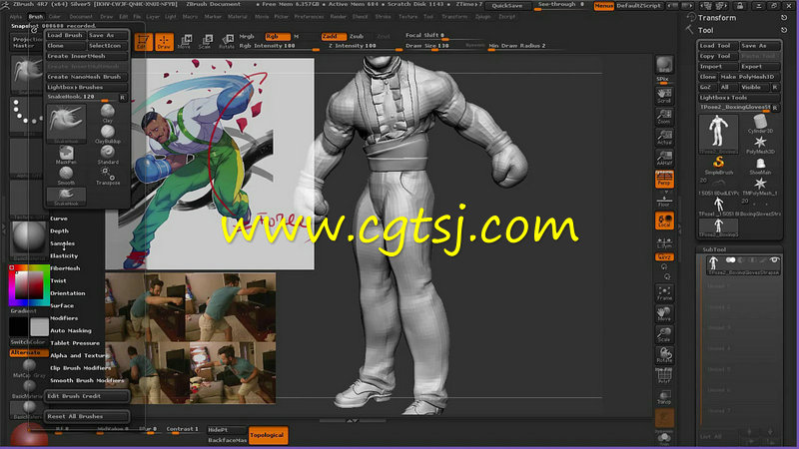This screenshot has width=799, height=449.
Task: Expand Smooth Brush Modifiers section
Action: click(x=87, y=380)
